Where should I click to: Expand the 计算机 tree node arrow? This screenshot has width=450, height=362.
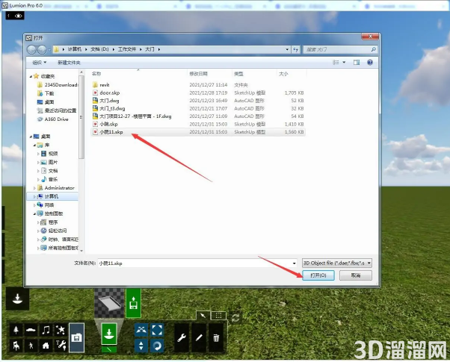34,196
